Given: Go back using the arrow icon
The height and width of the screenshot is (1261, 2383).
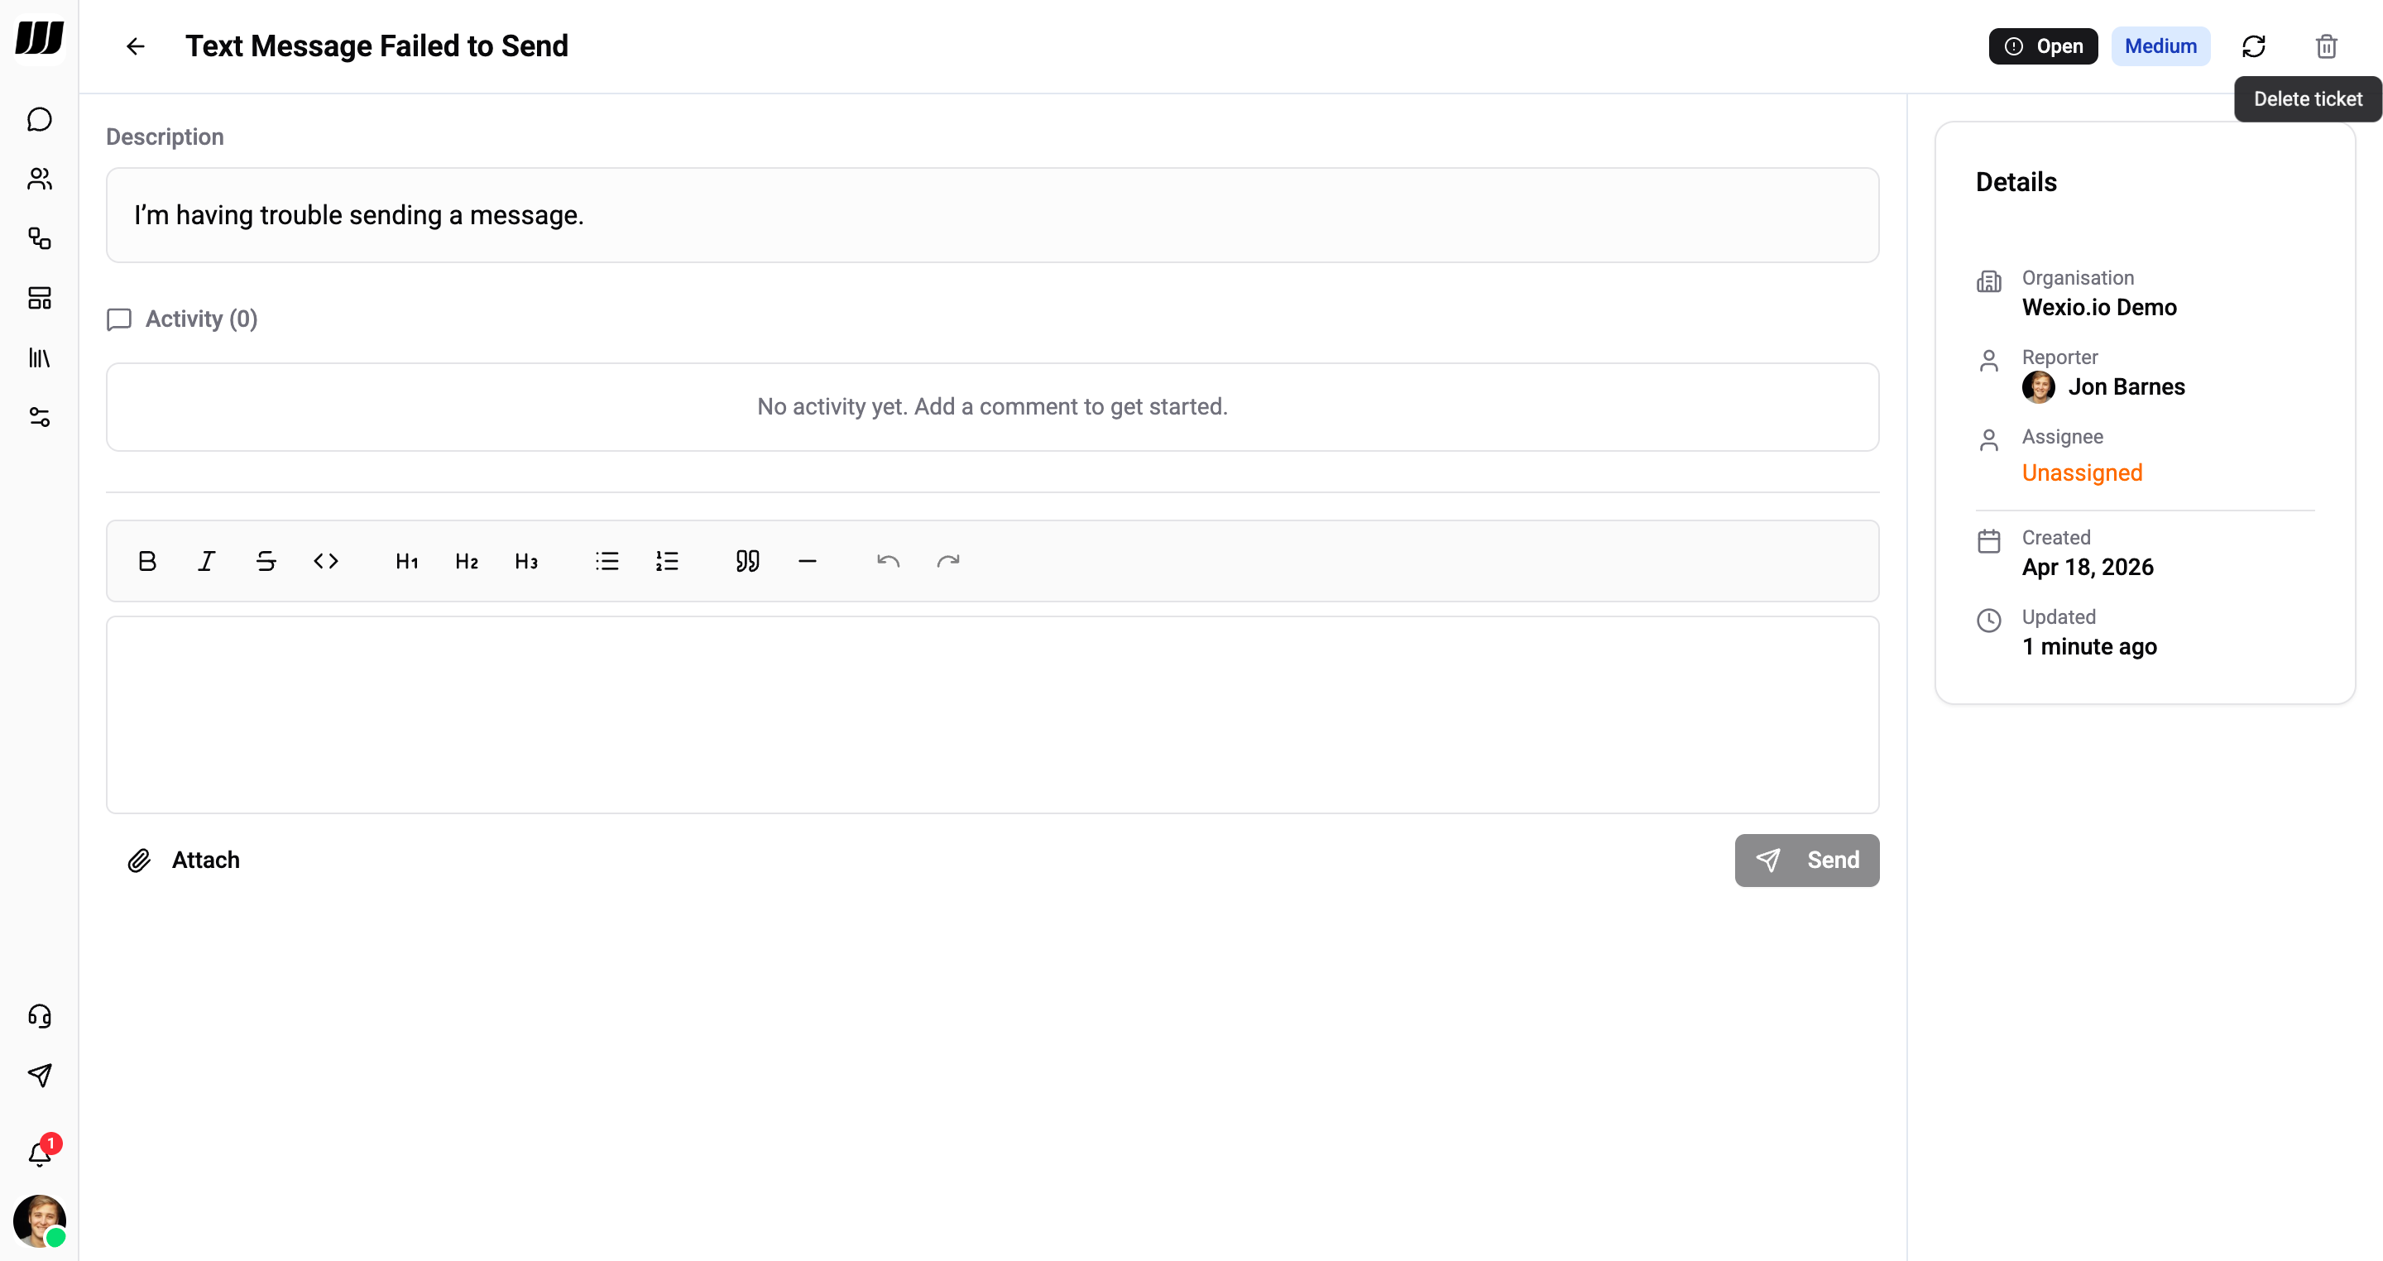Looking at the screenshot, I should 135,46.
